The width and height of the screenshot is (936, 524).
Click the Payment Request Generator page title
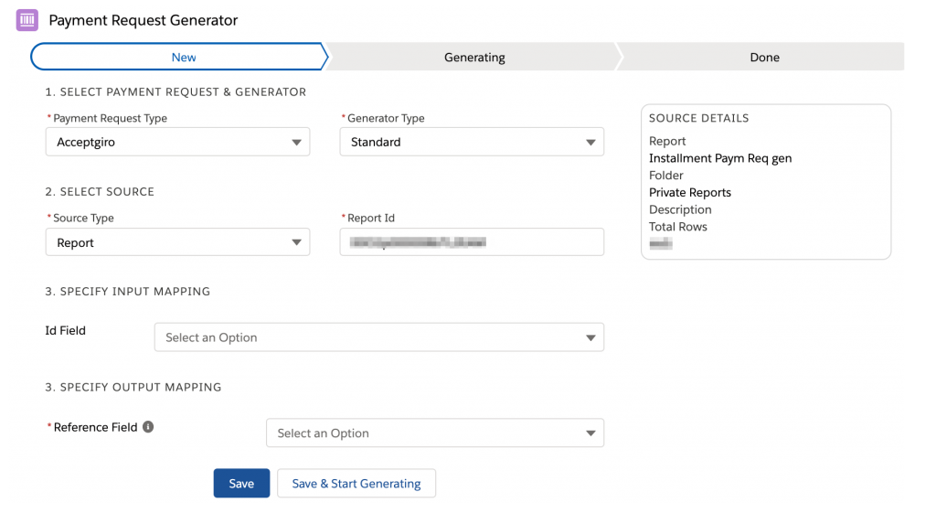(x=143, y=20)
